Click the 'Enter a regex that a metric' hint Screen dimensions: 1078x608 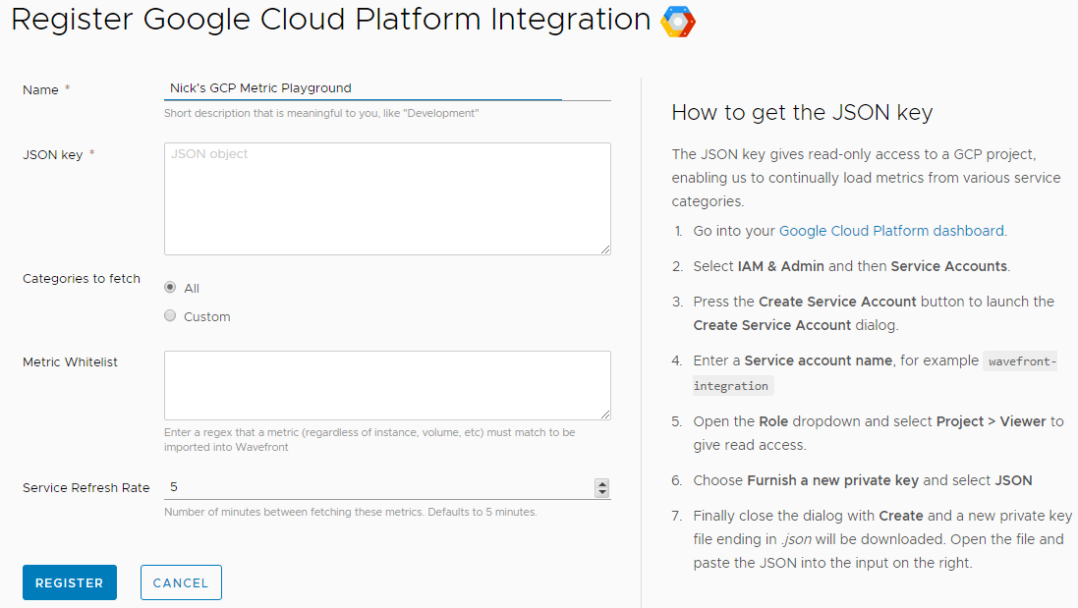(x=369, y=440)
